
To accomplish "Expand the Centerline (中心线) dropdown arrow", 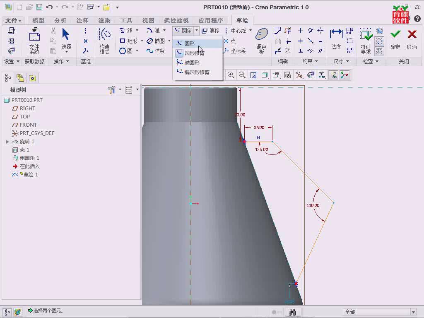I will pyautogui.click(x=251, y=30).
